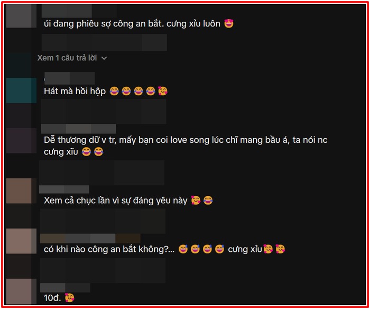Viewport: 370px width, 309px height.
Task: Click first laughing emoji after "Hát mà hồi hộp"
Action: coord(114,91)
